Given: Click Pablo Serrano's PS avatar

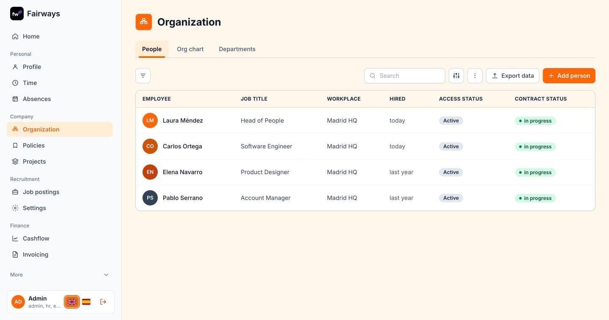Looking at the screenshot, I should pyautogui.click(x=150, y=198).
